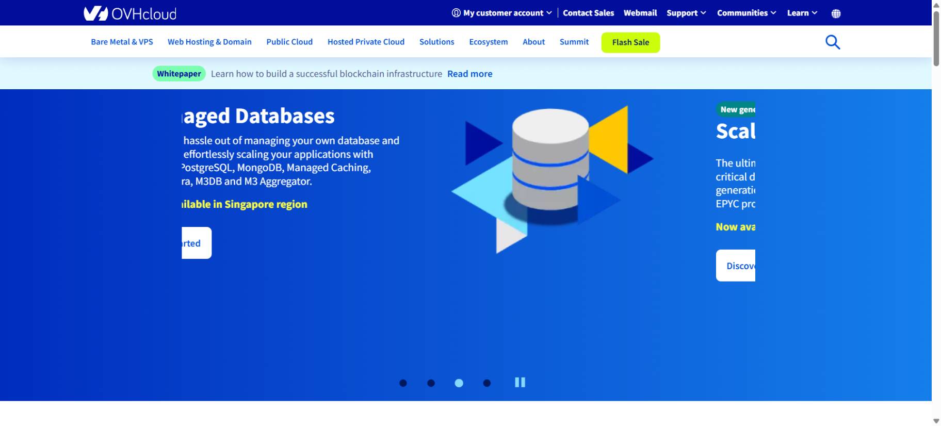Screen dimensions: 941x426
Task: Click the globe language selector icon
Action: [x=836, y=13]
